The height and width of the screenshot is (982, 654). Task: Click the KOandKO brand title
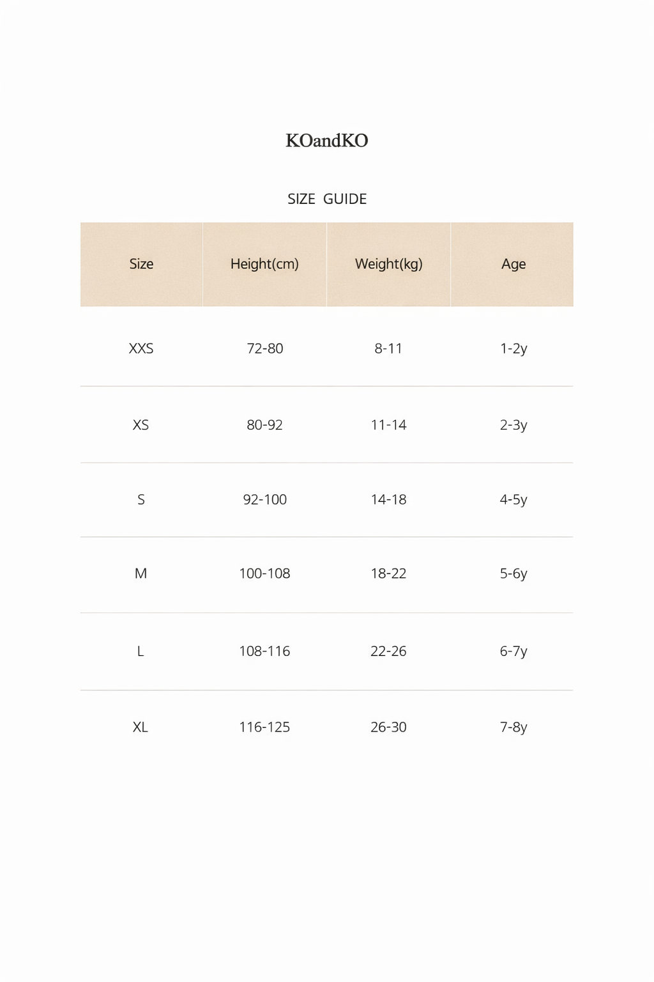coord(327,141)
